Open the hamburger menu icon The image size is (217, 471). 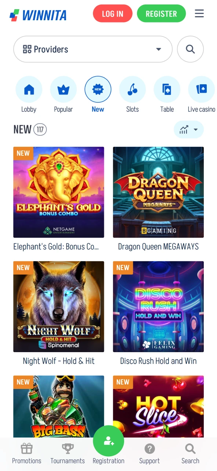click(199, 14)
